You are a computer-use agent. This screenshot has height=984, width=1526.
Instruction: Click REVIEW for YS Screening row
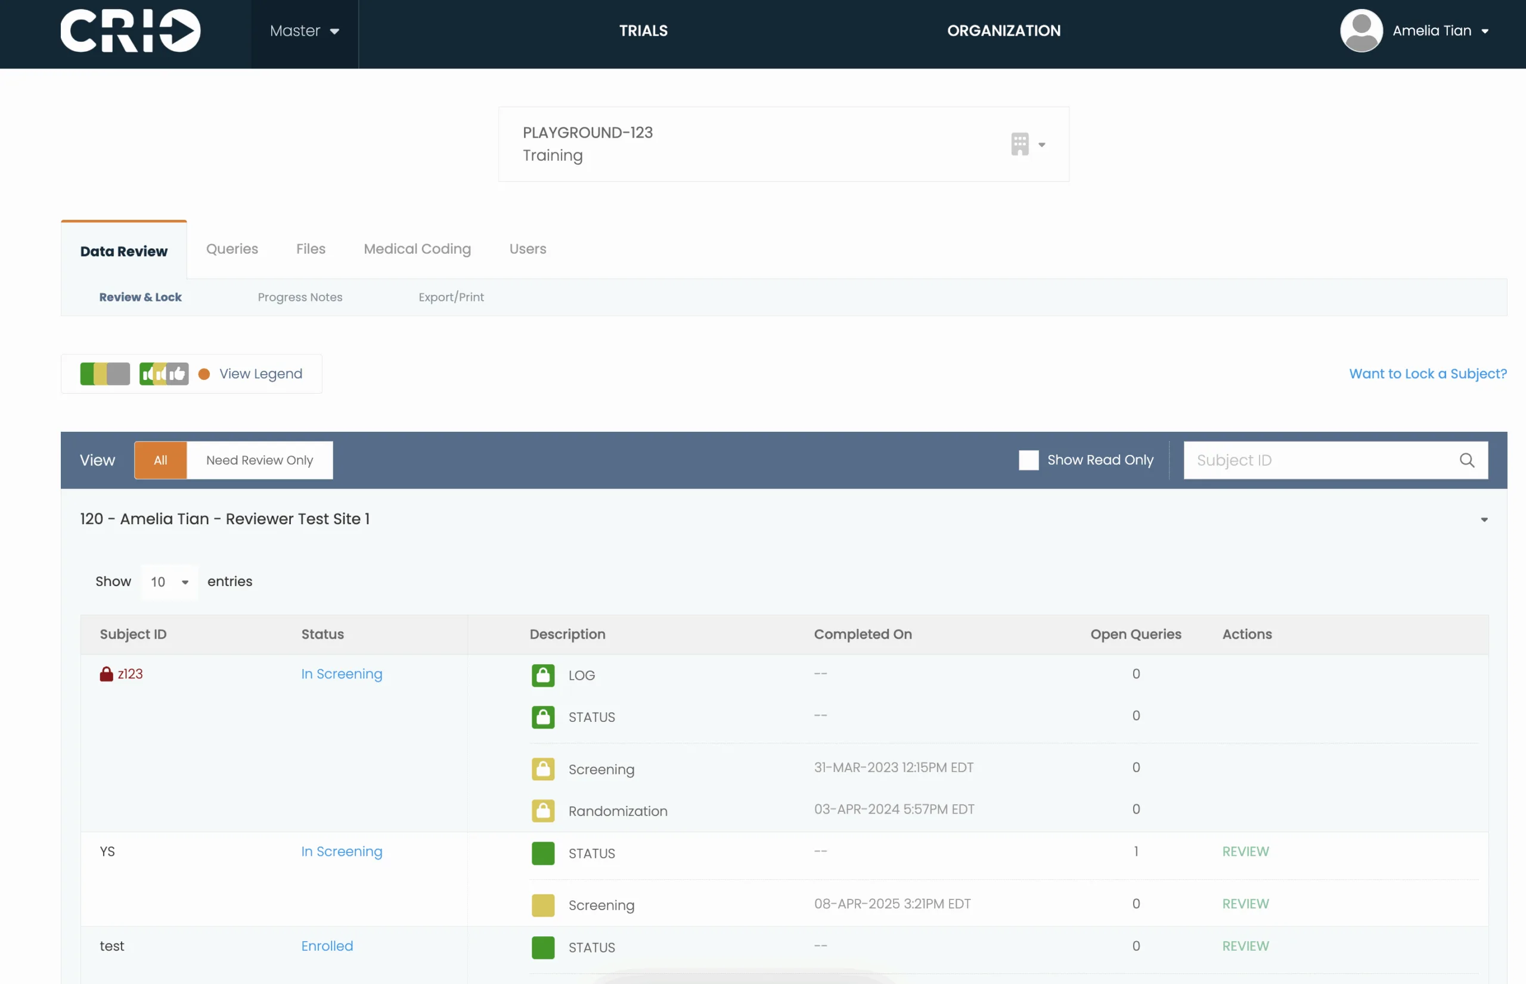point(1245,904)
